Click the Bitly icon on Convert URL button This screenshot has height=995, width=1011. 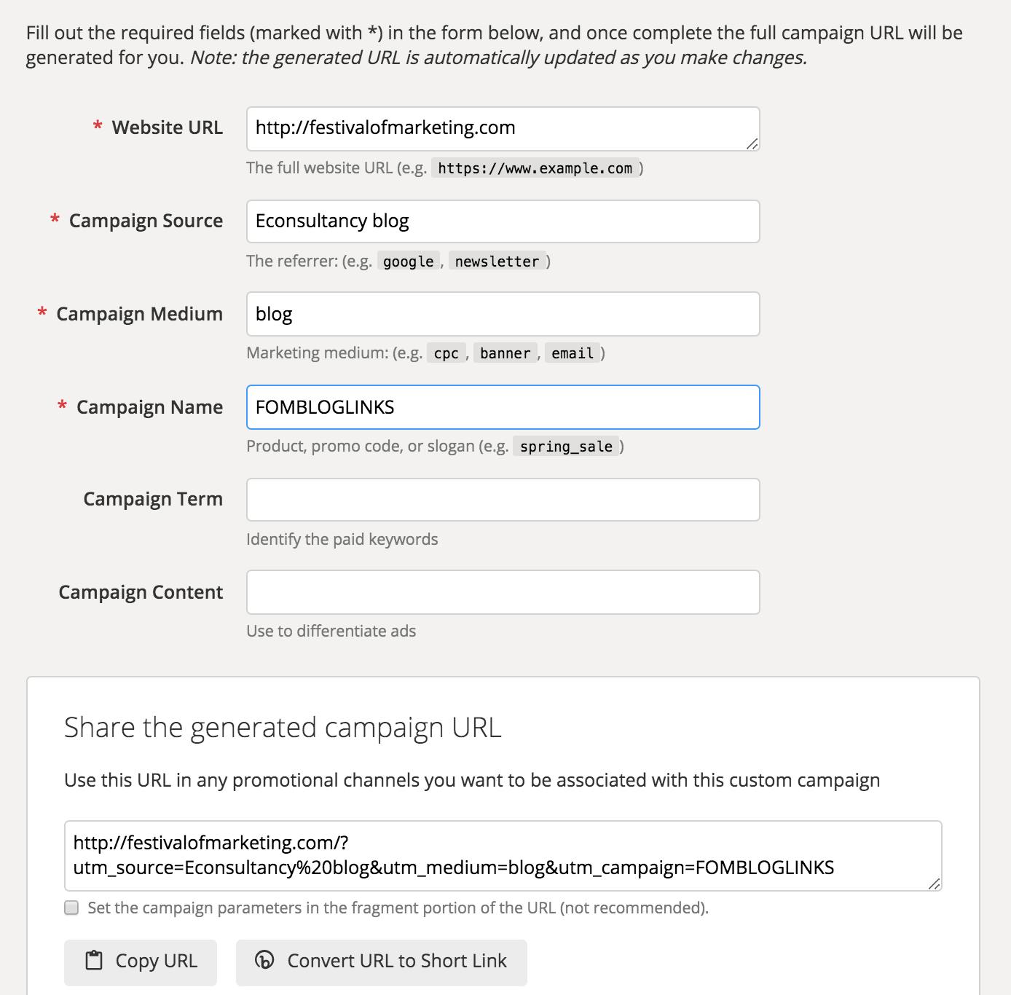pos(264,961)
